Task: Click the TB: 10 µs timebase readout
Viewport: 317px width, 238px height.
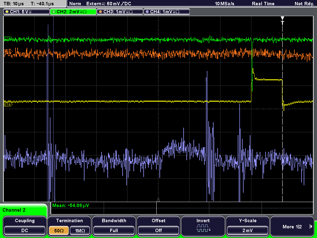Action: pyautogui.click(x=14, y=4)
